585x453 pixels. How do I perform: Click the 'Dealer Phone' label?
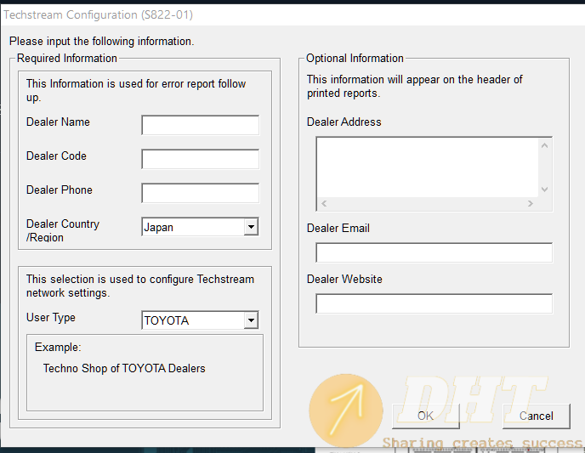[x=60, y=190]
